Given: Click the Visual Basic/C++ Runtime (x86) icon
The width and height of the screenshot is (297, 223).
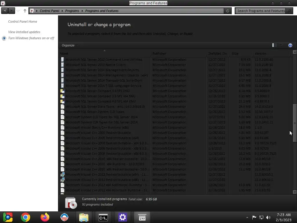Looking at the screenshot, I should (x=62, y=127).
